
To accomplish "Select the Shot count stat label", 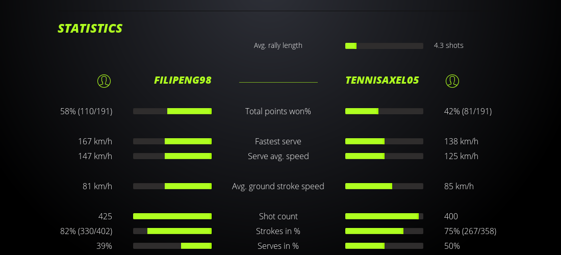I will click(278, 216).
